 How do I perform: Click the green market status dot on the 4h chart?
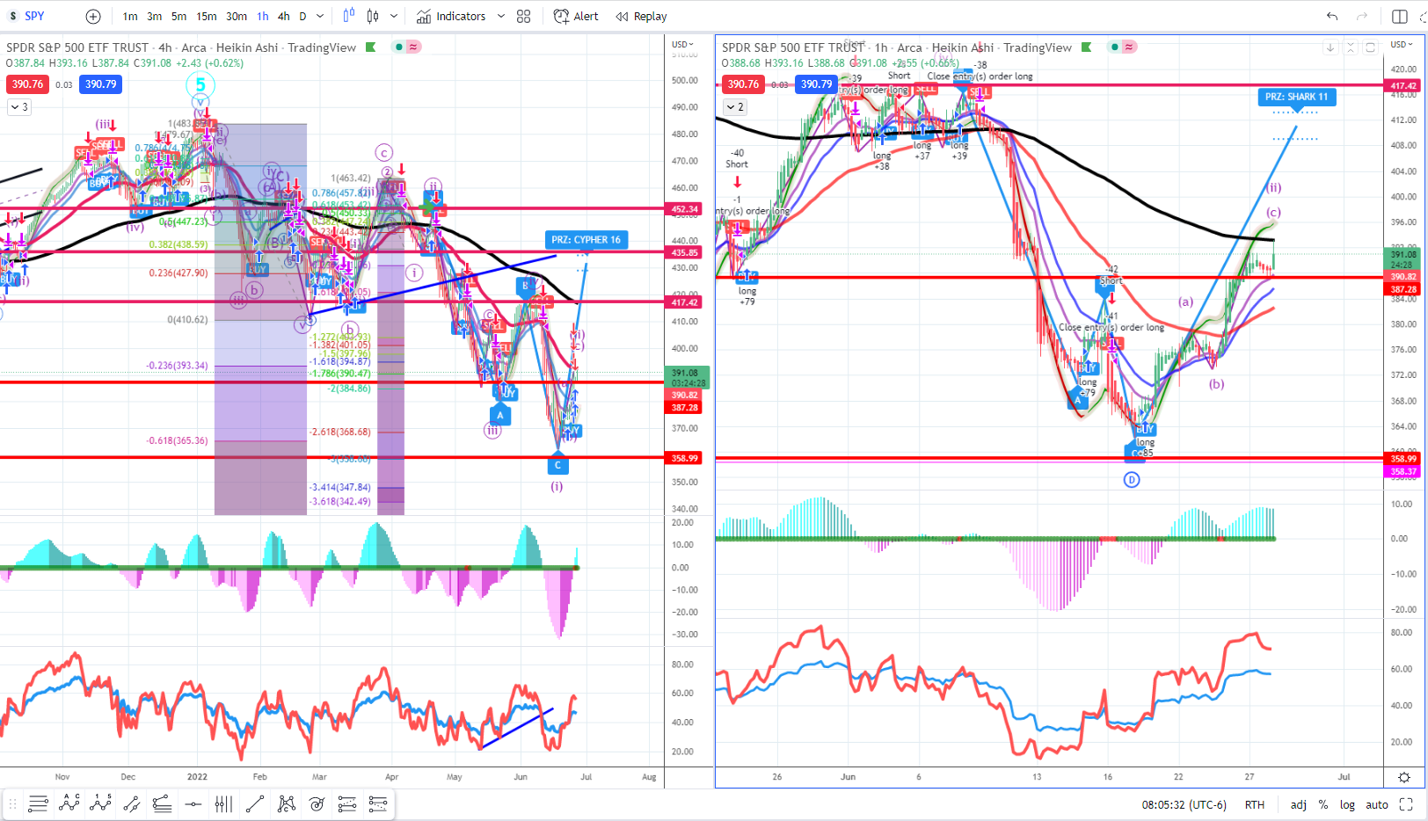[399, 47]
